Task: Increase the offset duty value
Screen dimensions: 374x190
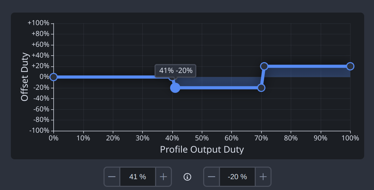Action: (x=263, y=177)
